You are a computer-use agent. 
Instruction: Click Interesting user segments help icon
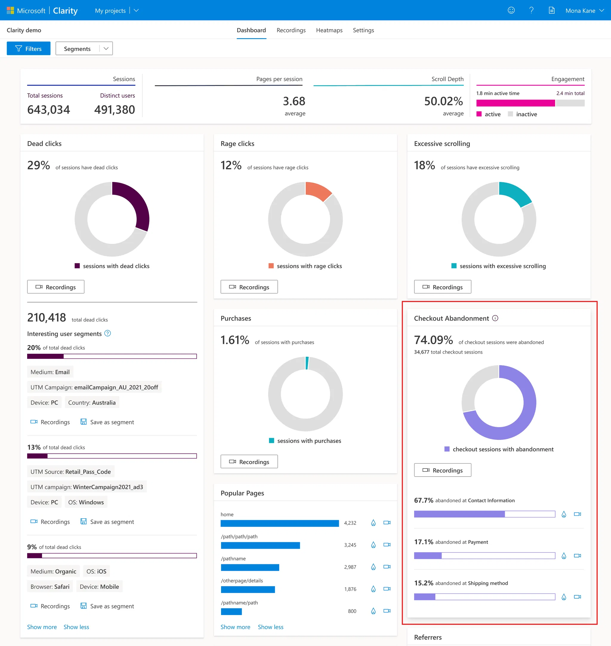click(x=107, y=333)
